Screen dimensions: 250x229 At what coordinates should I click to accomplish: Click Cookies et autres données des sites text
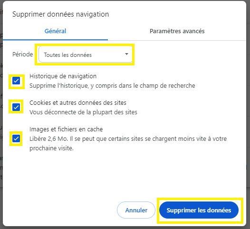[78, 103]
